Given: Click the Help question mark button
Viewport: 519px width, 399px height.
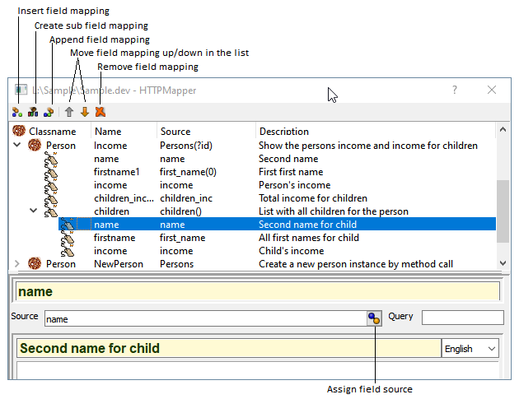Looking at the screenshot, I should (455, 90).
